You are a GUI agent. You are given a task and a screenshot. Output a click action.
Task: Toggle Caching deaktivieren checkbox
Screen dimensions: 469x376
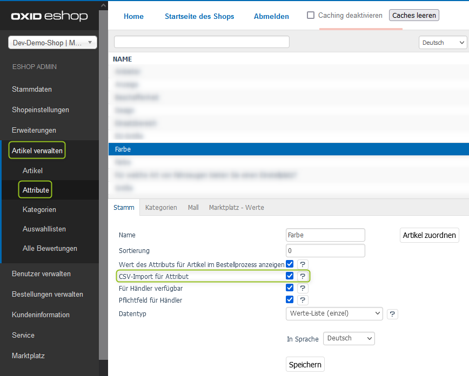pyautogui.click(x=311, y=15)
